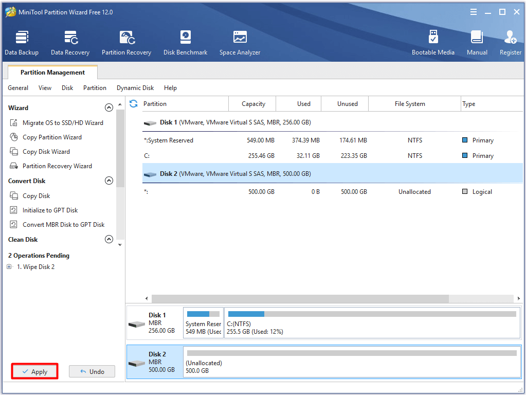
Task: Select the C: partition row
Action: (333, 156)
